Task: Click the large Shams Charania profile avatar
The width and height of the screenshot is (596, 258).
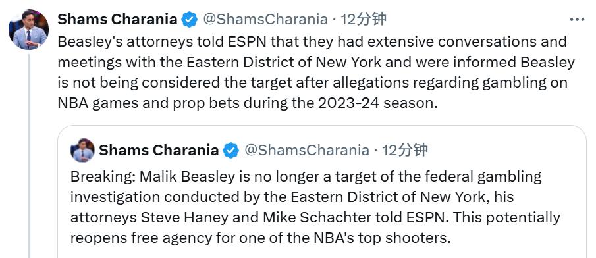Action: 28,30
